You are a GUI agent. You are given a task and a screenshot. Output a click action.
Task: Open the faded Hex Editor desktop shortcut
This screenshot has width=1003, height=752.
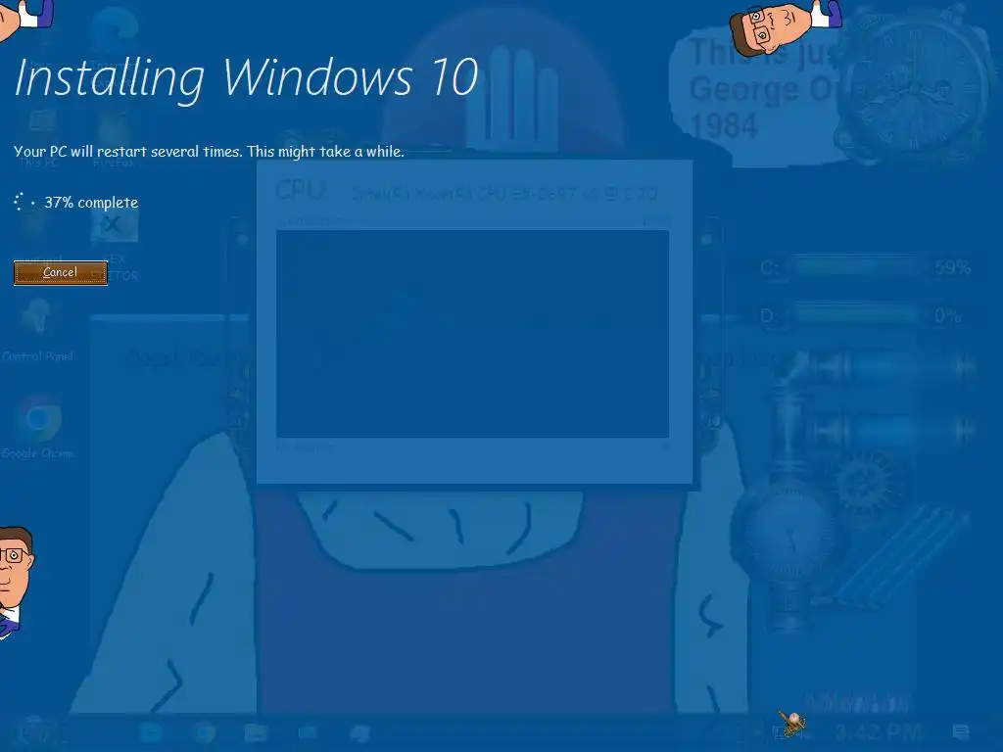click(114, 246)
